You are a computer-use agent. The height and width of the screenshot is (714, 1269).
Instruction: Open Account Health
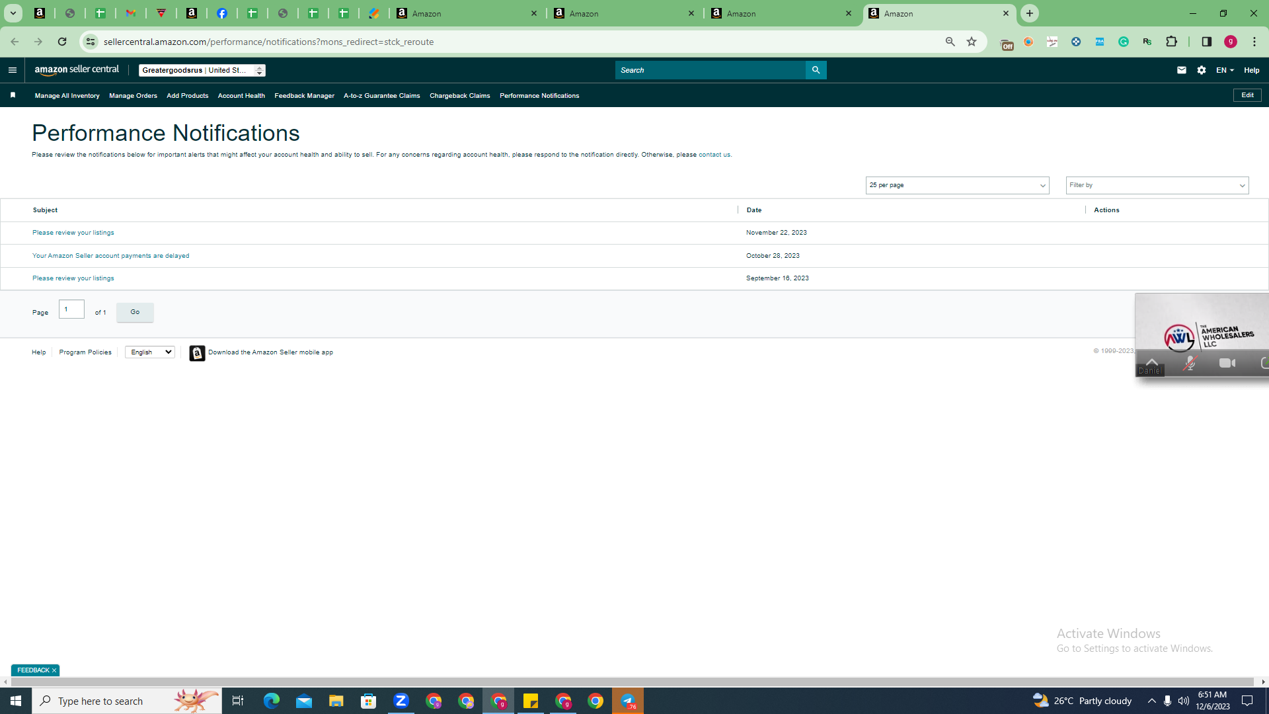tap(241, 96)
